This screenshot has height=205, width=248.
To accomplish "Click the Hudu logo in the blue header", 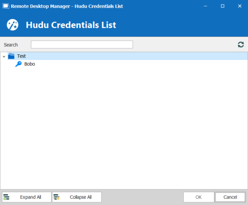I will 13,25.
